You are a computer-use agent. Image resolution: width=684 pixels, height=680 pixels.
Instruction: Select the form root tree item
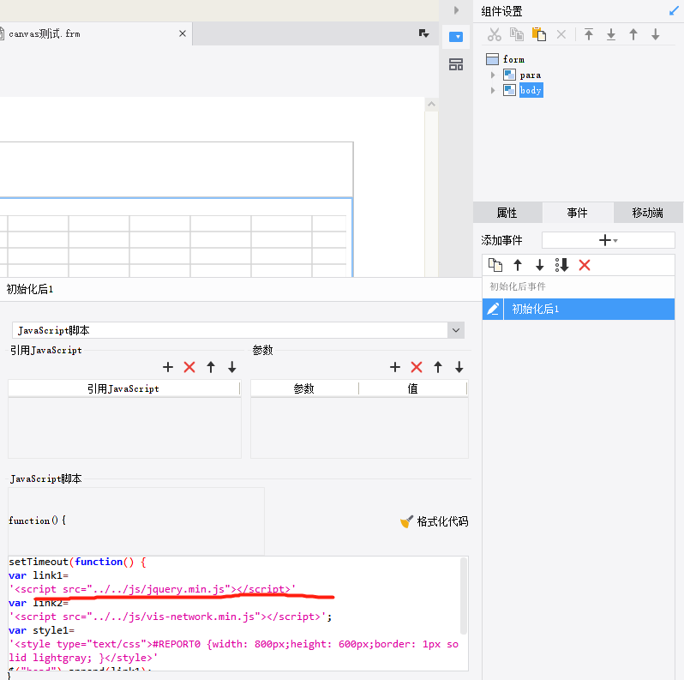click(x=513, y=59)
